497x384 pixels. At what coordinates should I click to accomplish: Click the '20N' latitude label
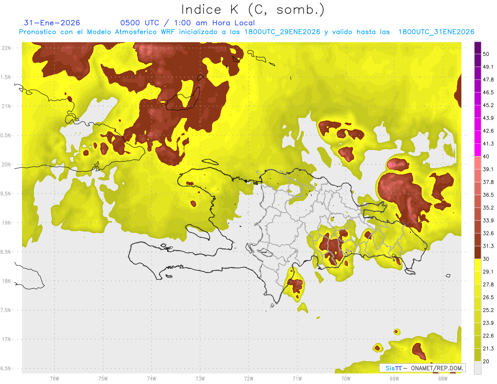(7, 164)
